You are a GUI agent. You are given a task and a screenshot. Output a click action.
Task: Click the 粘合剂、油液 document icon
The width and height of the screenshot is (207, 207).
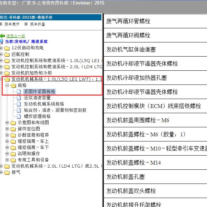(x=19, y=110)
